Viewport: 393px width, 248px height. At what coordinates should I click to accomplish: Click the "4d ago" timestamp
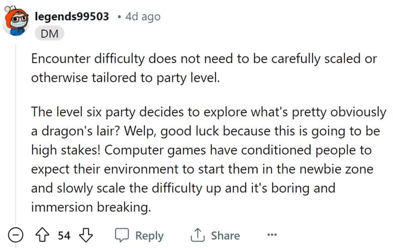(143, 16)
